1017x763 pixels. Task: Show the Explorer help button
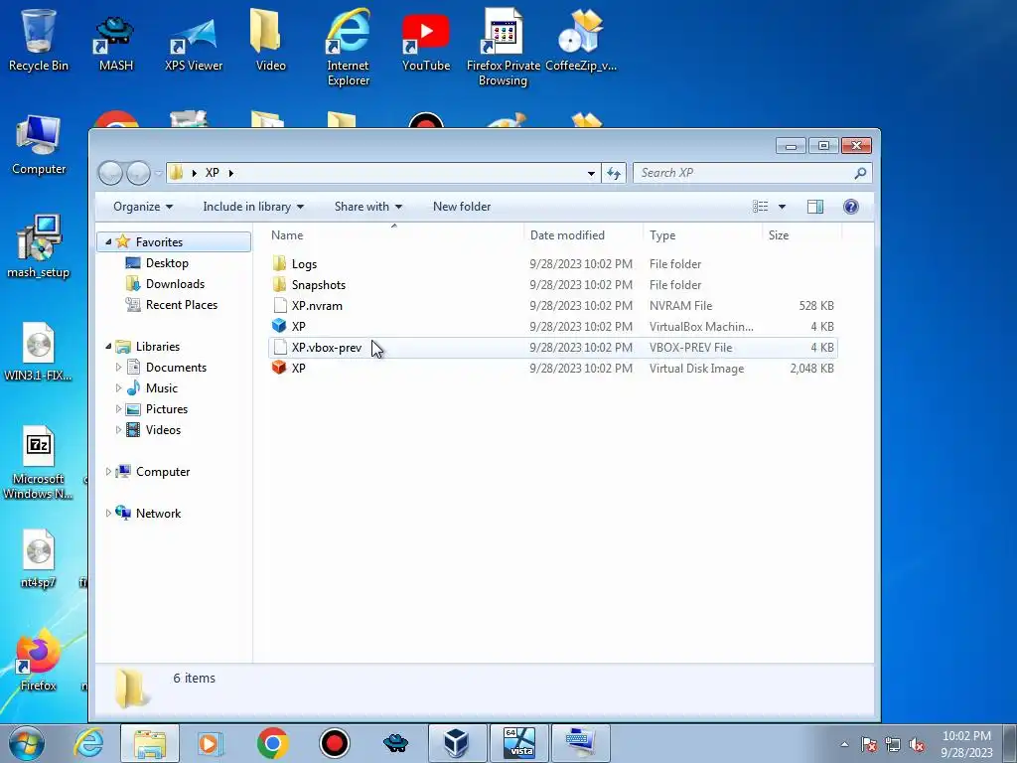coord(851,207)
